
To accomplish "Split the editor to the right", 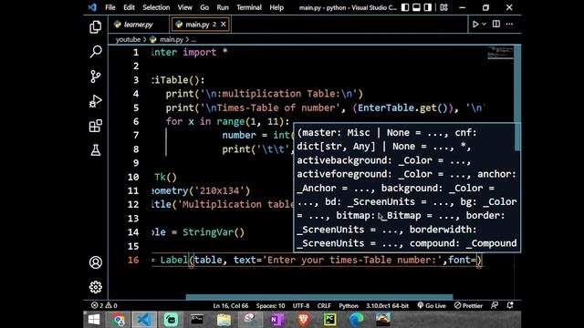I will click(496, 25).
